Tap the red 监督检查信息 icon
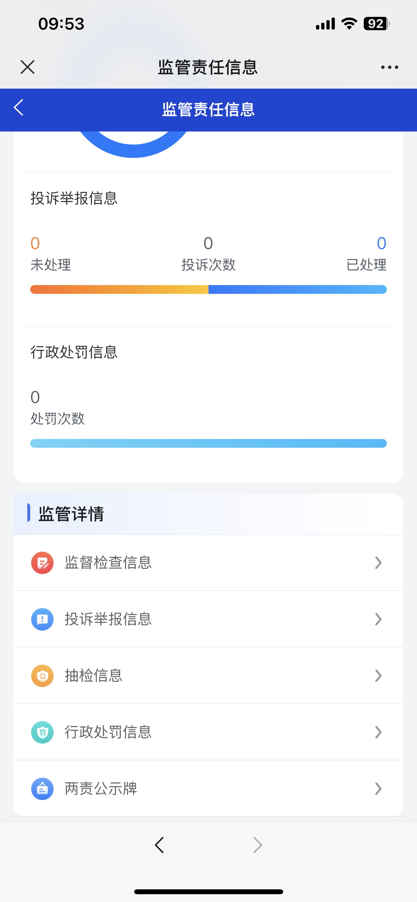Screen dimensions: 417x902 pyautogui.click(x=42, y=563)
